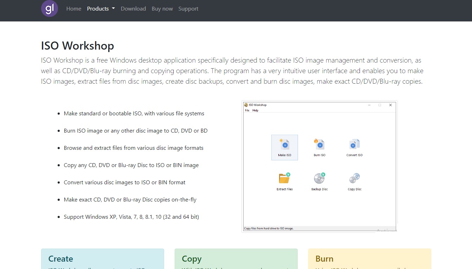Open the Help menu in ISO Workshop
Screen dimensions: 472x269
tap(256, 110)
